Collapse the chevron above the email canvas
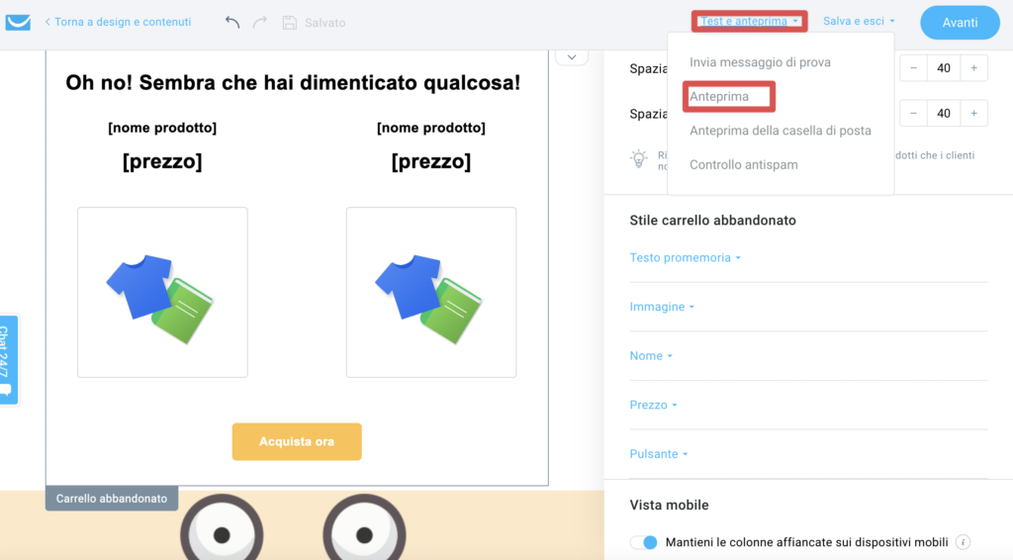Image resolution: width=1013 pixels, height=560 pixels. [572, 57]
